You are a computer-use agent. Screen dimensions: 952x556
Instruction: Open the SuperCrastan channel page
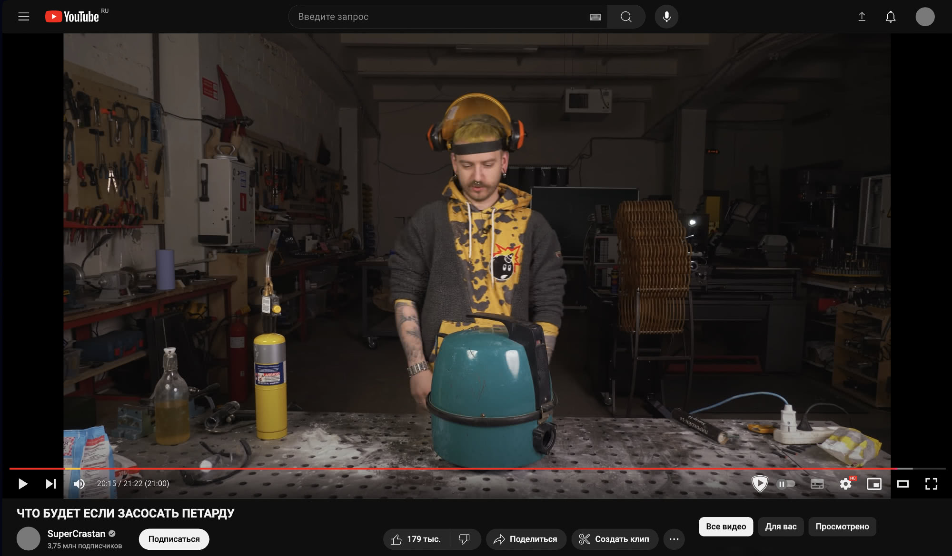[x=76, y=534]
